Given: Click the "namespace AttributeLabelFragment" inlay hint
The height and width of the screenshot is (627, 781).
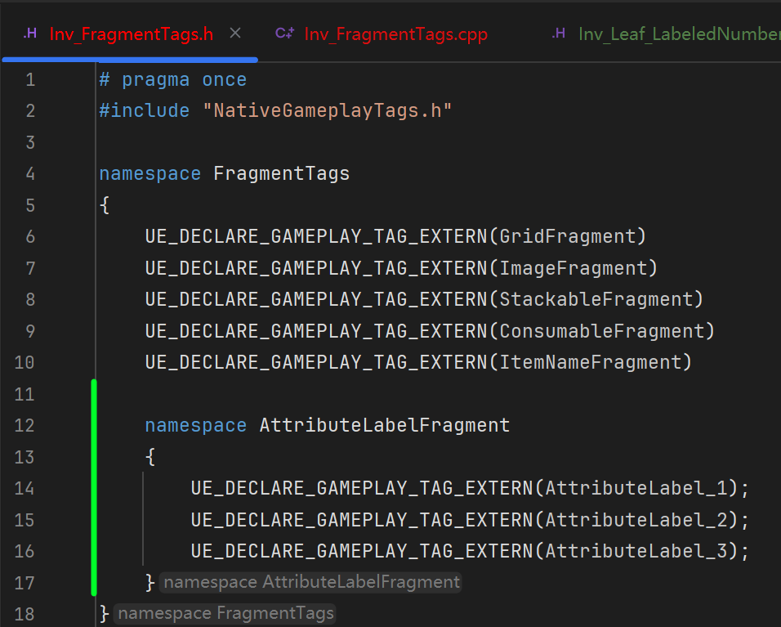Looking at the screenshot, I should tap(310, 582).
